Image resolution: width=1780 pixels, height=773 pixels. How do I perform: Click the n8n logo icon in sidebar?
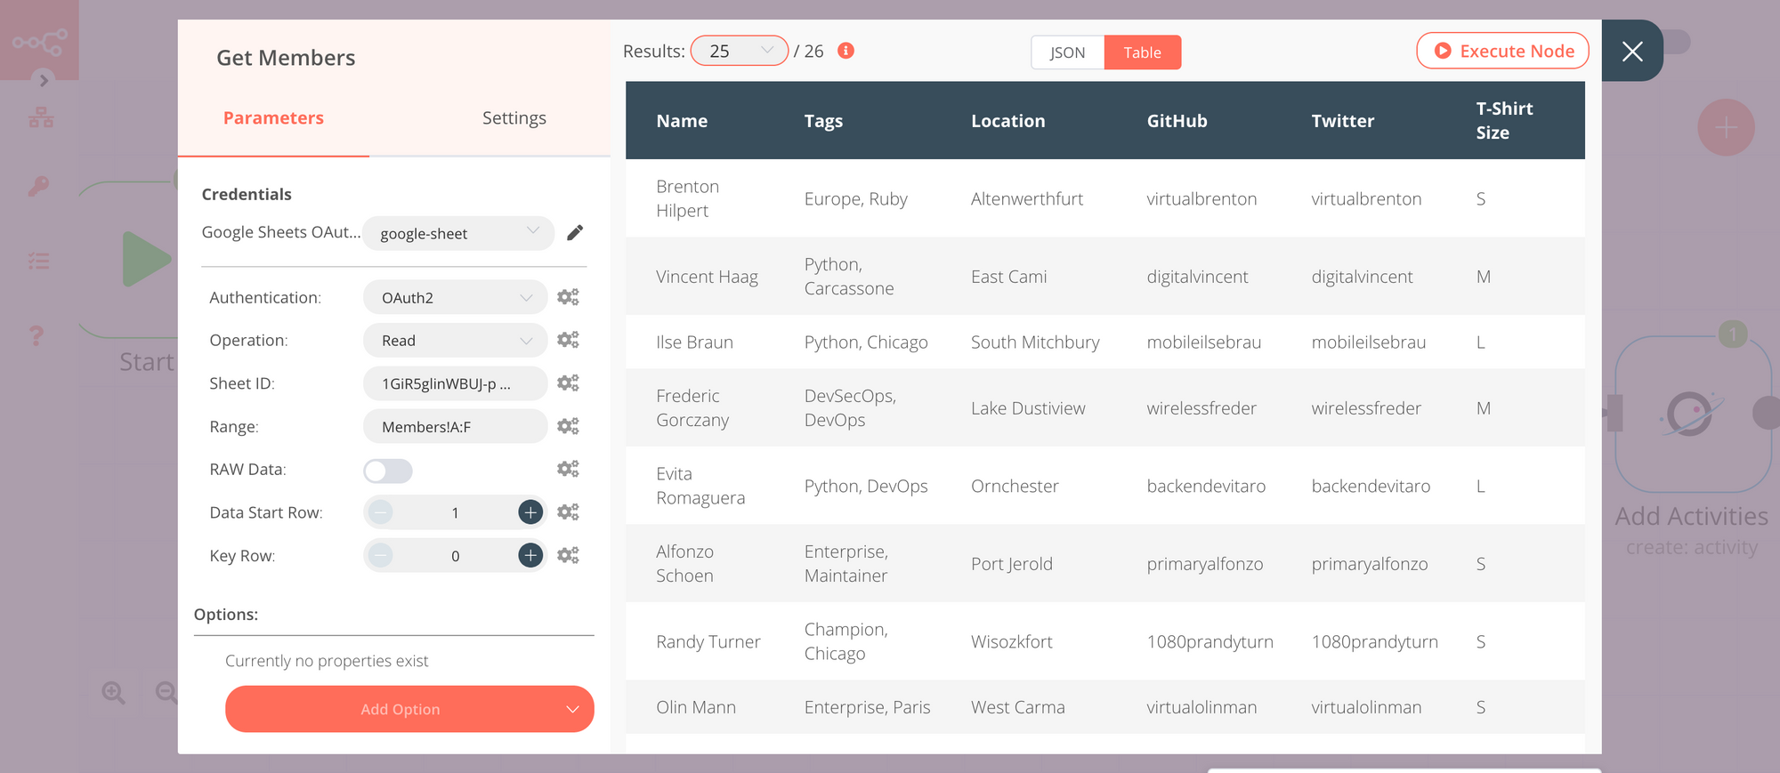click(39, 41)
